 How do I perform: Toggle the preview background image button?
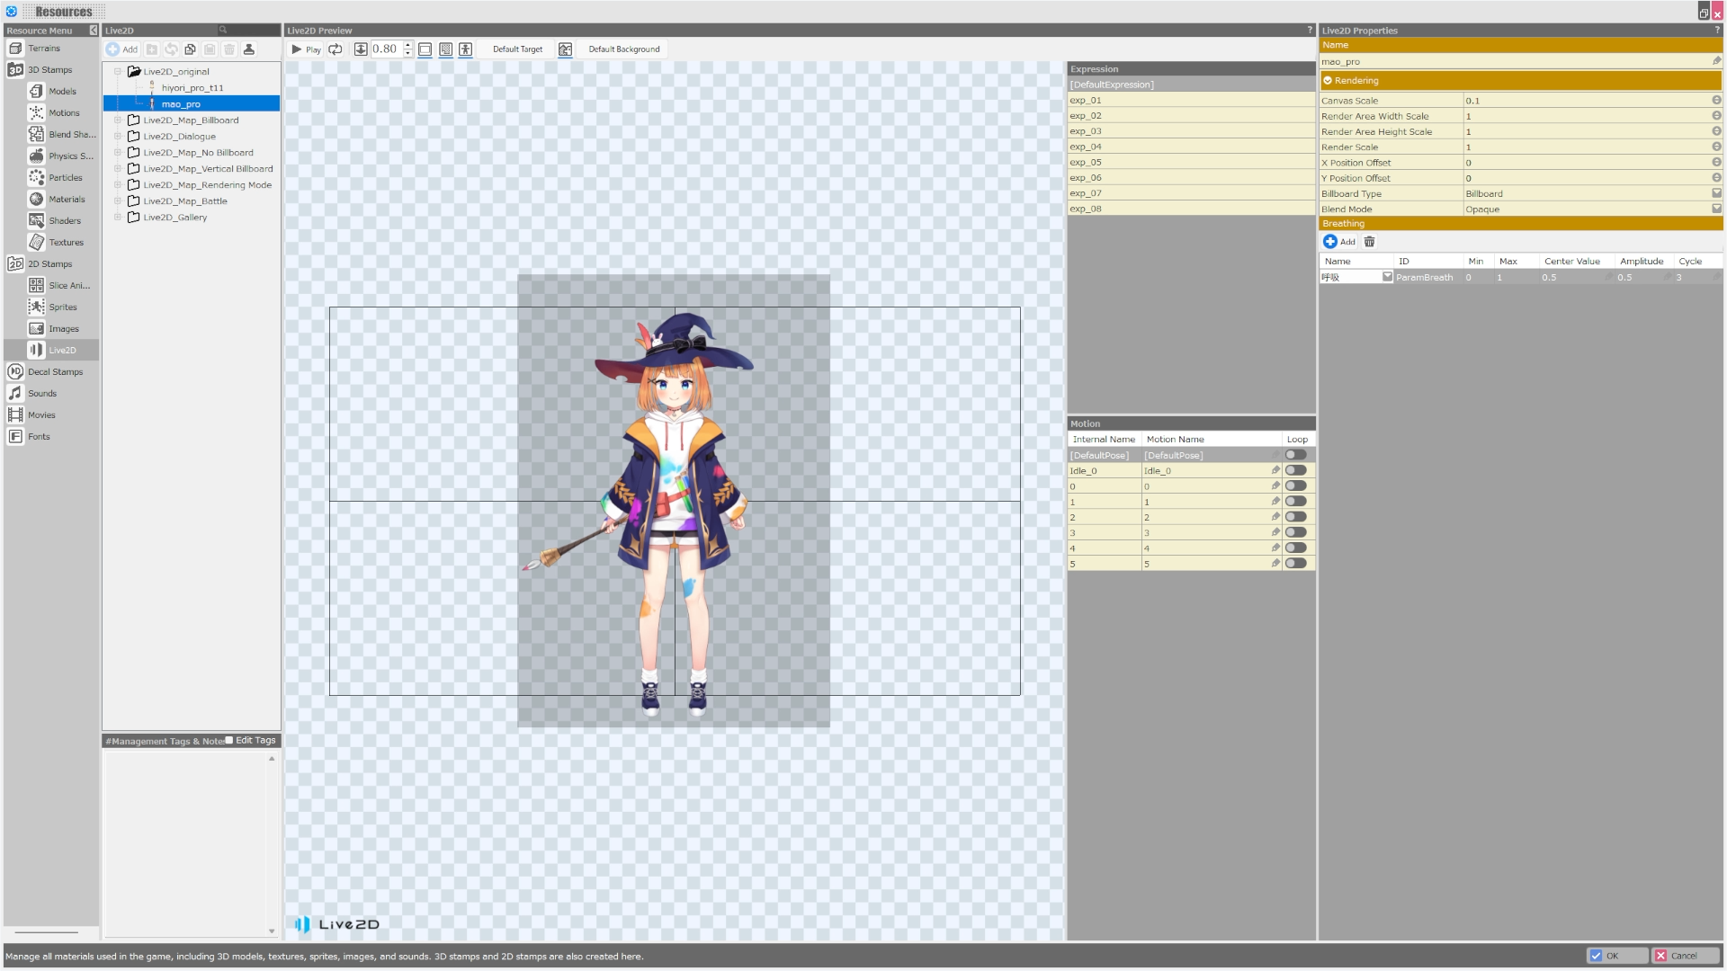(565, 49)
